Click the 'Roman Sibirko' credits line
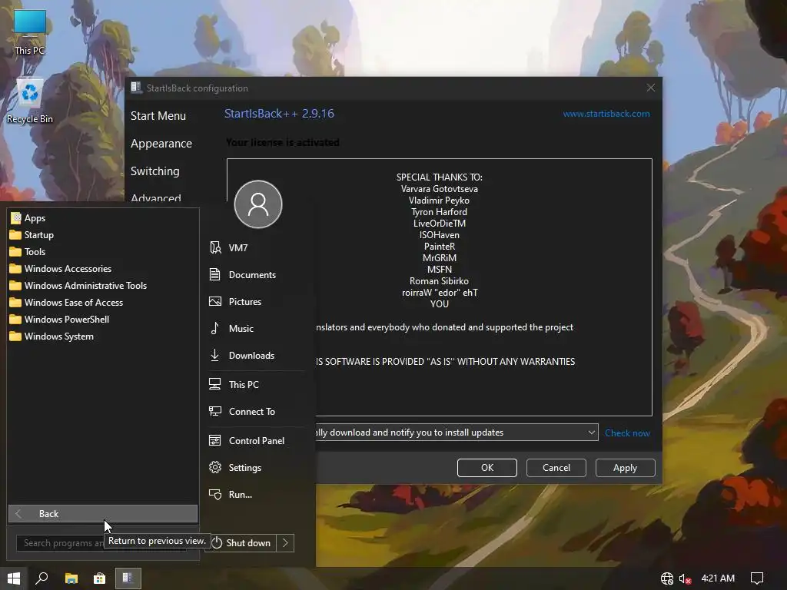This screenshot has height=590, width=787. point(439,281)
